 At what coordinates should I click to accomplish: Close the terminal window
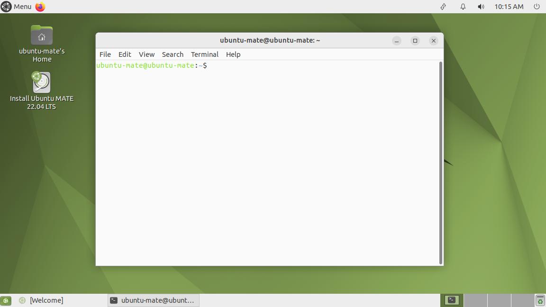point(434,41)
